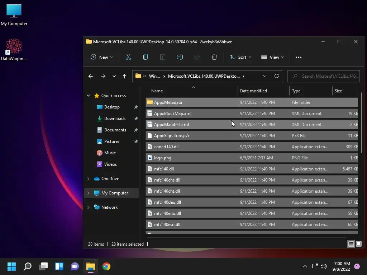Go forward with the right arrow
This screenshot has height=275, width=367.
(103, 76)
